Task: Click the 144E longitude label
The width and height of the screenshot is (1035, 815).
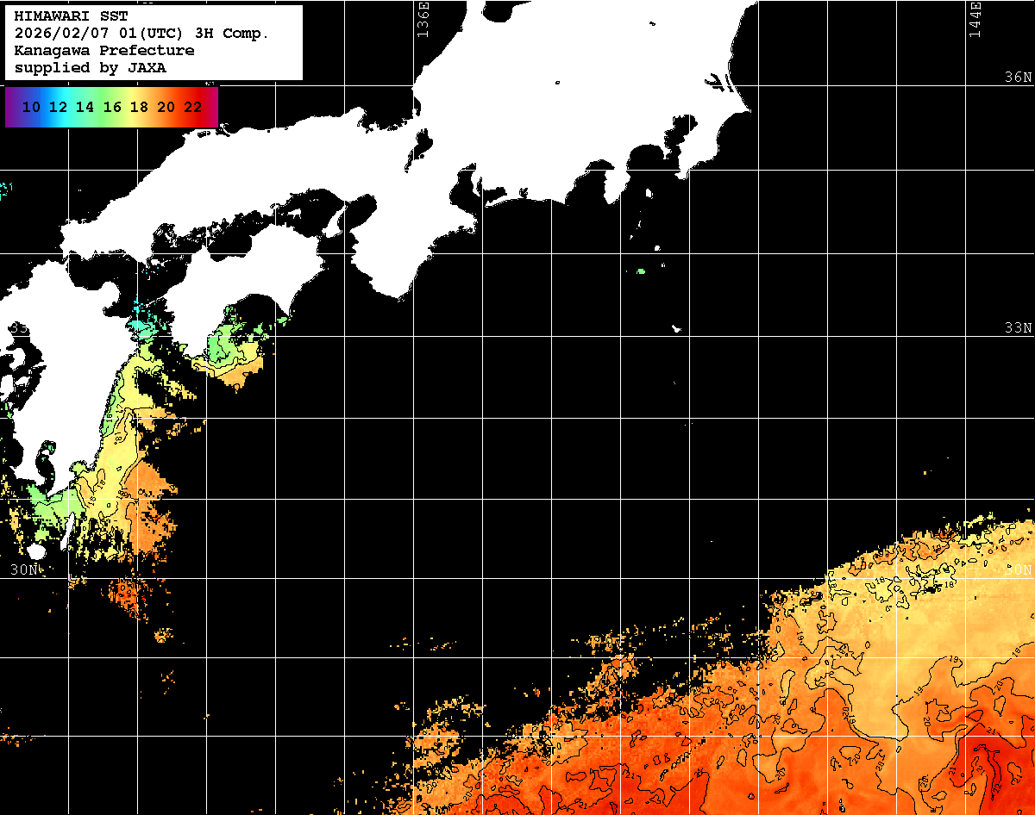Action: 975,19
